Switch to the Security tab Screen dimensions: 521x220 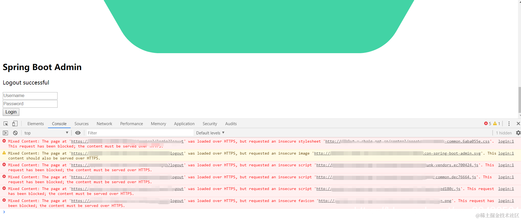point(210,124)
